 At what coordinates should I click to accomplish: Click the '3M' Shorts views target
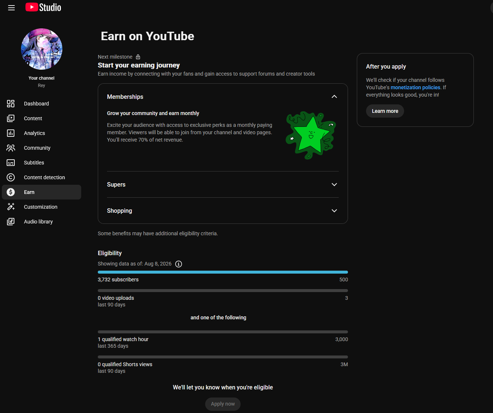pyautogui.click(x=344, y=364)
